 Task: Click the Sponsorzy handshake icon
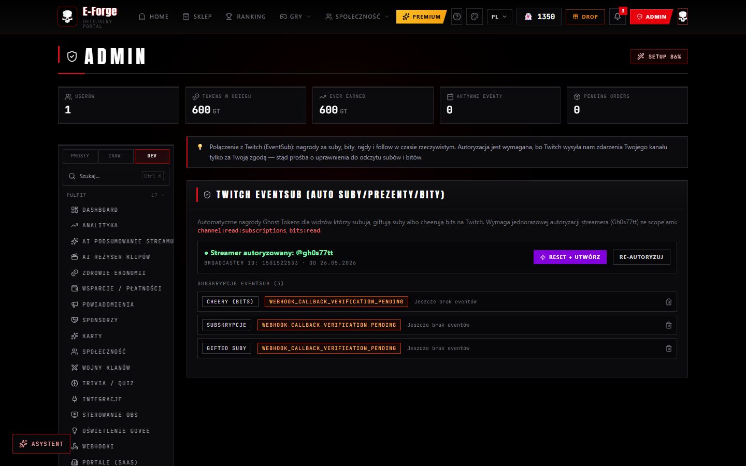click(75, 320)
